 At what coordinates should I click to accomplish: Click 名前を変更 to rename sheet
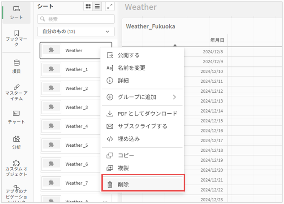pyautogui.click(x=131, y=68)
